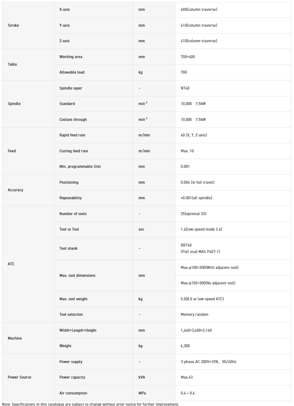The height and width of the screenshot is (406, 294).
Task: Select the Max. 10 cutting feed value
Action: pos(187,151)
